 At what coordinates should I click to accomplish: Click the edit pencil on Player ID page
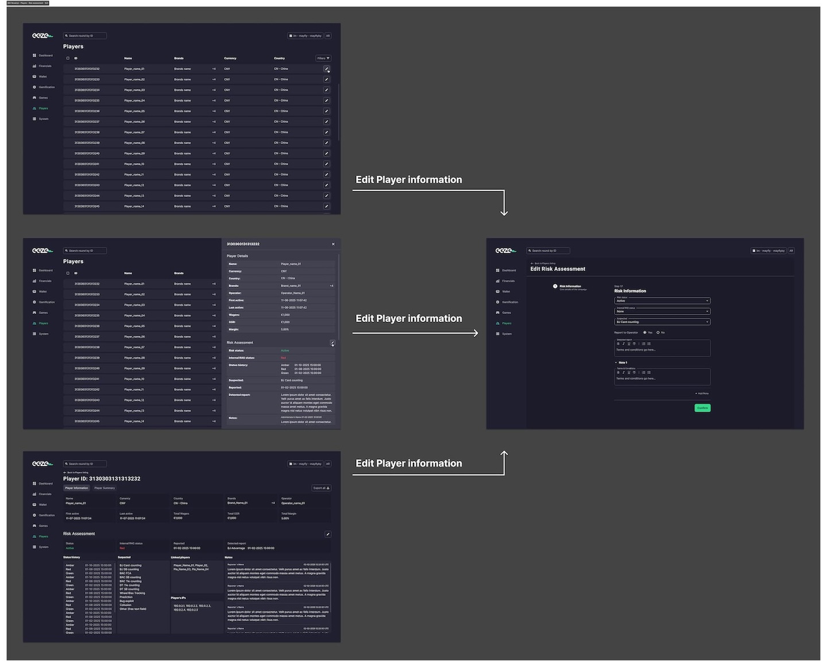(x=327, y=534)
